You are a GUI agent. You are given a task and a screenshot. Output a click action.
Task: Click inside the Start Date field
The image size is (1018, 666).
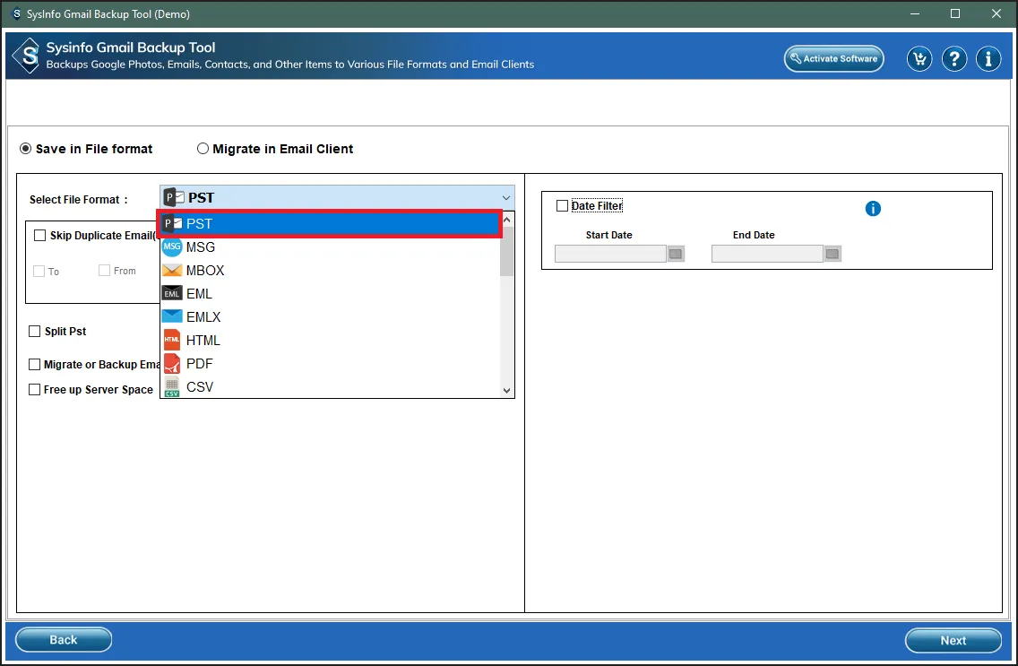point(609,255)
